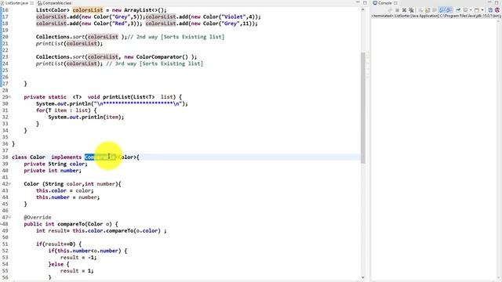Click Remove All Terminated Launches double-X icon
Viewport: 502px width, 282px height.
[411, 10]
